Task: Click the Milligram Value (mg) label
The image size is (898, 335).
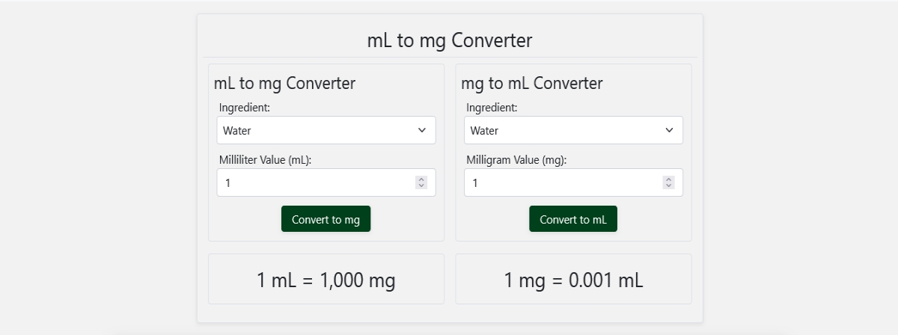Action: (x=516, y=160)
